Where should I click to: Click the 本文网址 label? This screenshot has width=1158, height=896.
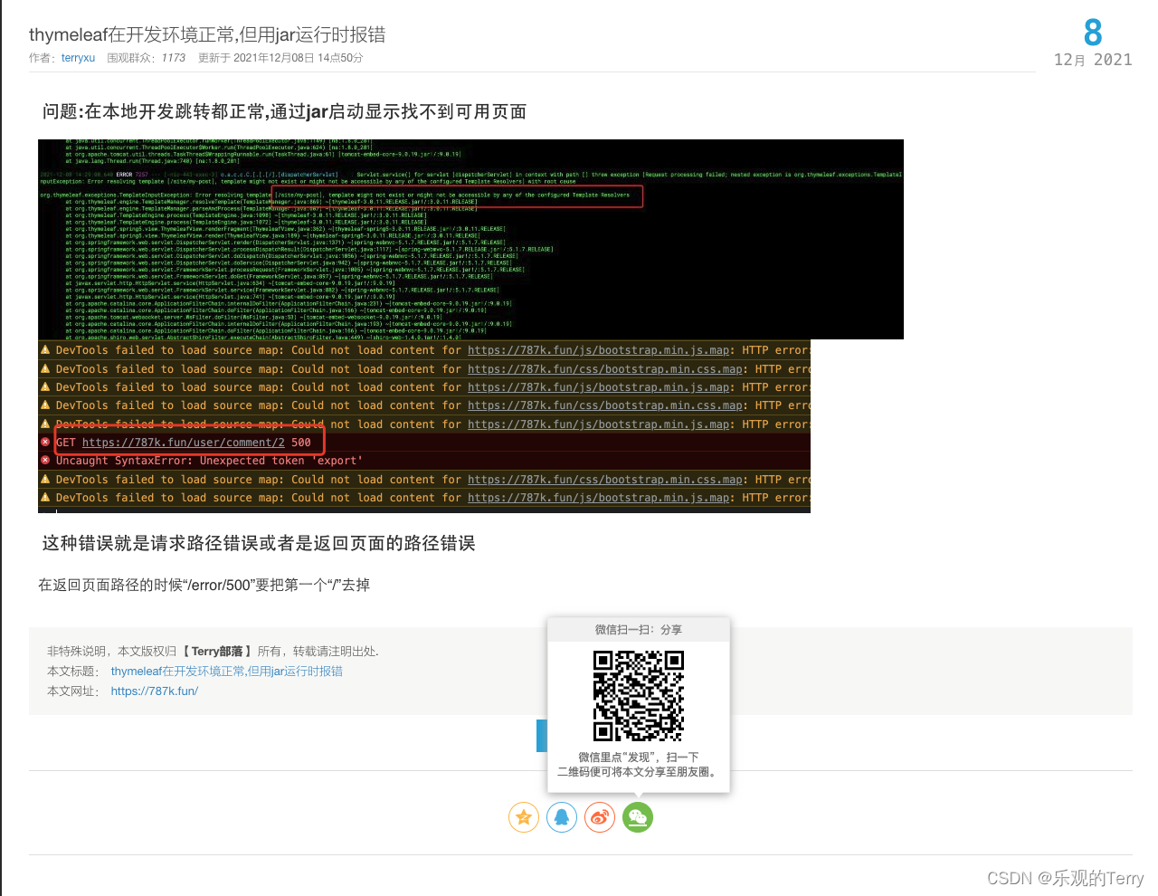coord(72,691)
